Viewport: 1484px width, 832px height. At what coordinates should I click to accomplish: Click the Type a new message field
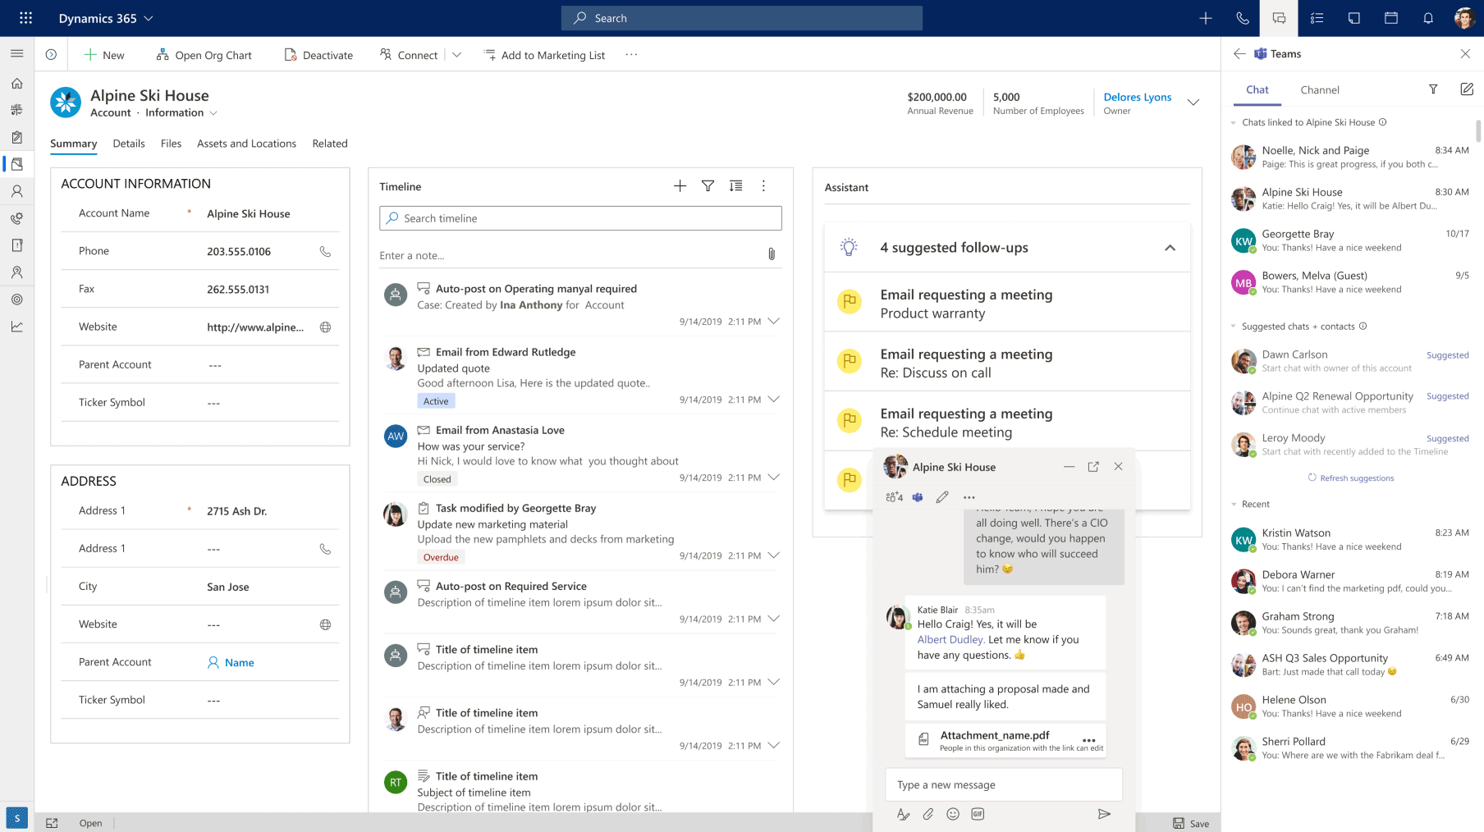1003,784
